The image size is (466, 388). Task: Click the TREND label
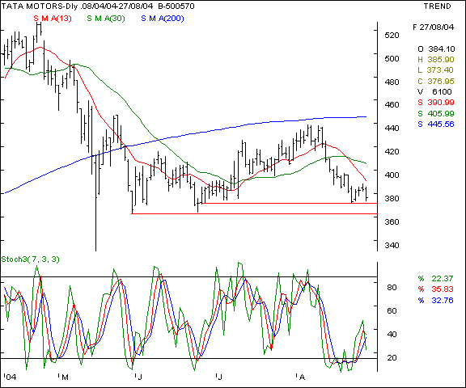point(437,6)
